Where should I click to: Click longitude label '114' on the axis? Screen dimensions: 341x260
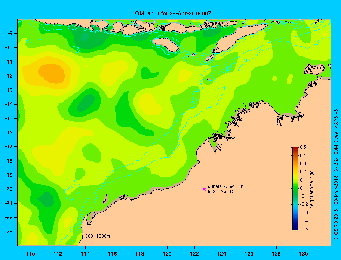pos(85,254)
